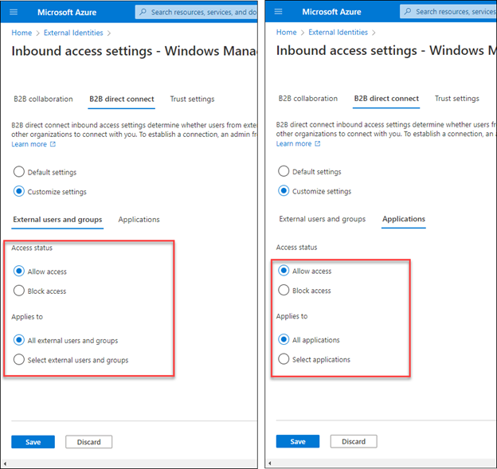This screenshot has width=497, height=469.
Task: Click Discard button in right panel
Action: [354, 441]
